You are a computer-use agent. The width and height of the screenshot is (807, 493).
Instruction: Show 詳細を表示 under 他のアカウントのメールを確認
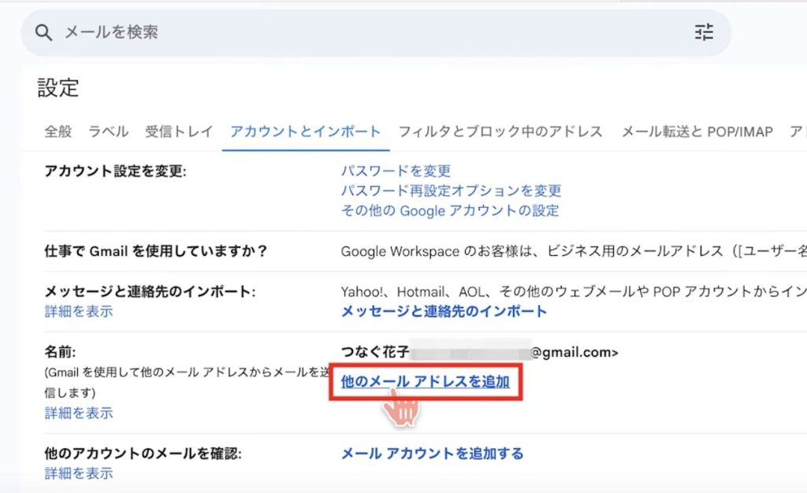click(x=79, y=473)
